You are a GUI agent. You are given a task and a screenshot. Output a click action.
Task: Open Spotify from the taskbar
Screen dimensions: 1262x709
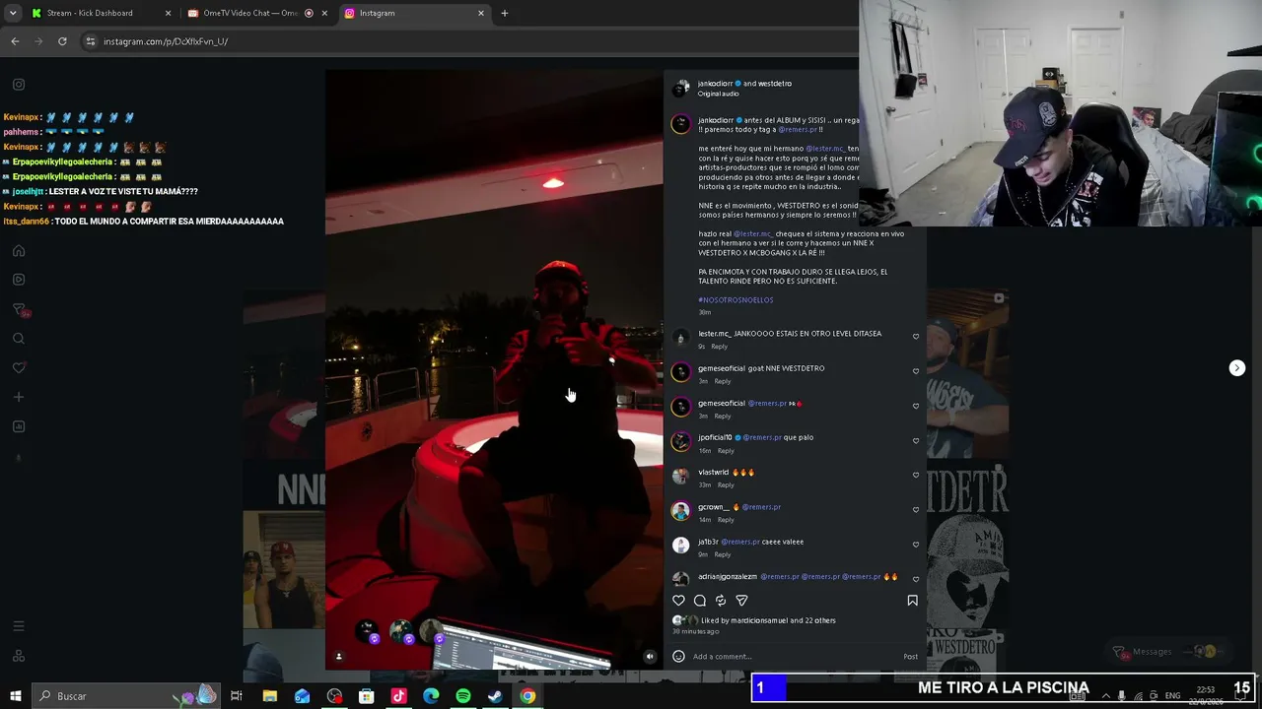click(x=463, y=696)
